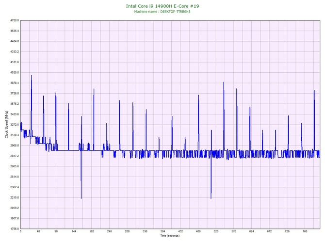The width and height of the screenshot is (325, 244).
Task: Click the 48 seconds x-axis tick label
Action: click(x=38, y=231)
